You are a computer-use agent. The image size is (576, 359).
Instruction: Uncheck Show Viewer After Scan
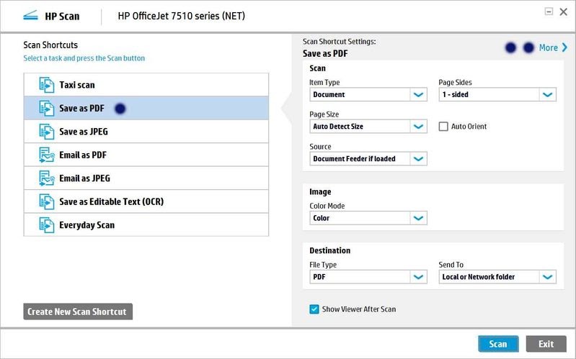[x=314, y=309]
